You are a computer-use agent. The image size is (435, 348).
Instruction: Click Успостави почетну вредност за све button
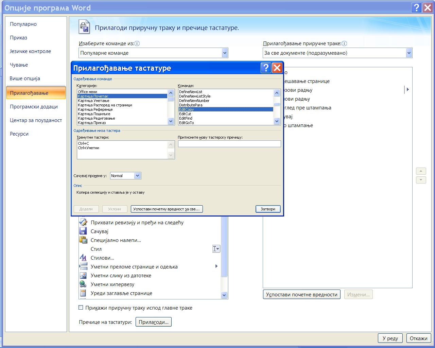(x=167, y=209)
